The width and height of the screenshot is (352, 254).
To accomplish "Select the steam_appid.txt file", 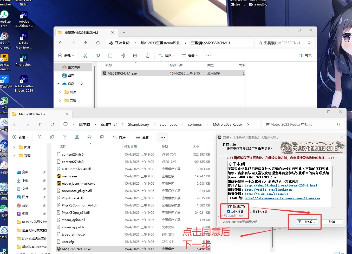I will [74, 227].
